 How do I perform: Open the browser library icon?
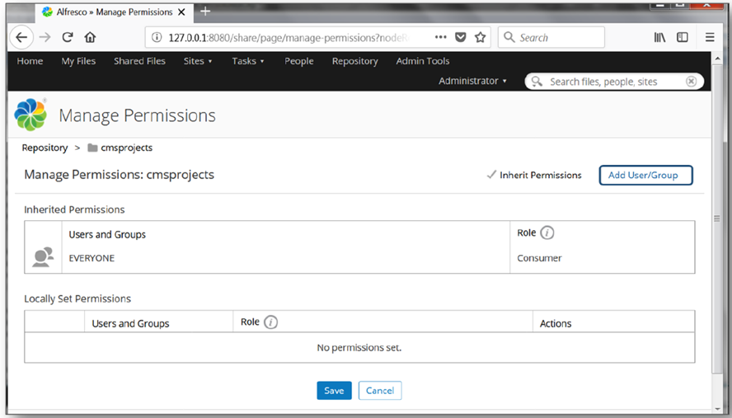[x=659, y=37]
